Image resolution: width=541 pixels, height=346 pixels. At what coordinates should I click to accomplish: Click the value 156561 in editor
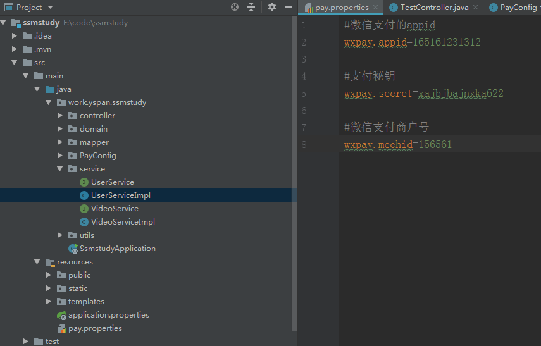click(x=435, y=145)
